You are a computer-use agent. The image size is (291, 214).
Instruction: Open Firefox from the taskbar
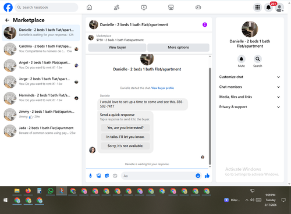tap(28, 191)
